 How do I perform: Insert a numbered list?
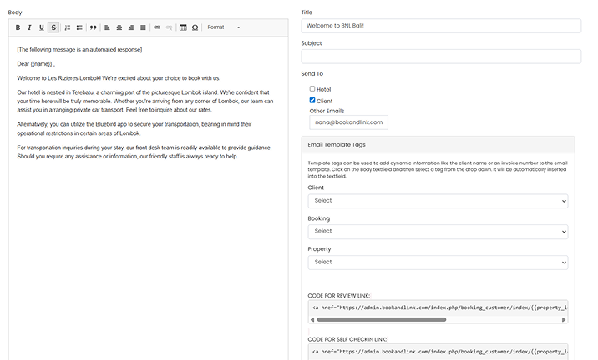[68, 27]
